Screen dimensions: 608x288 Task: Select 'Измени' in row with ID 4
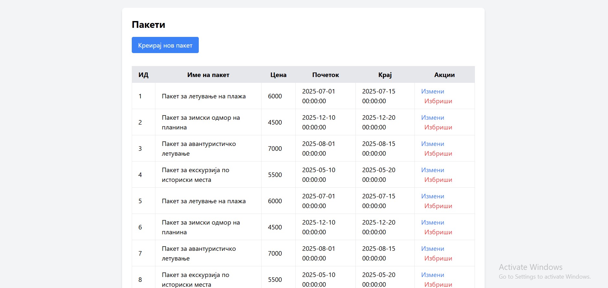pos(433,170)
